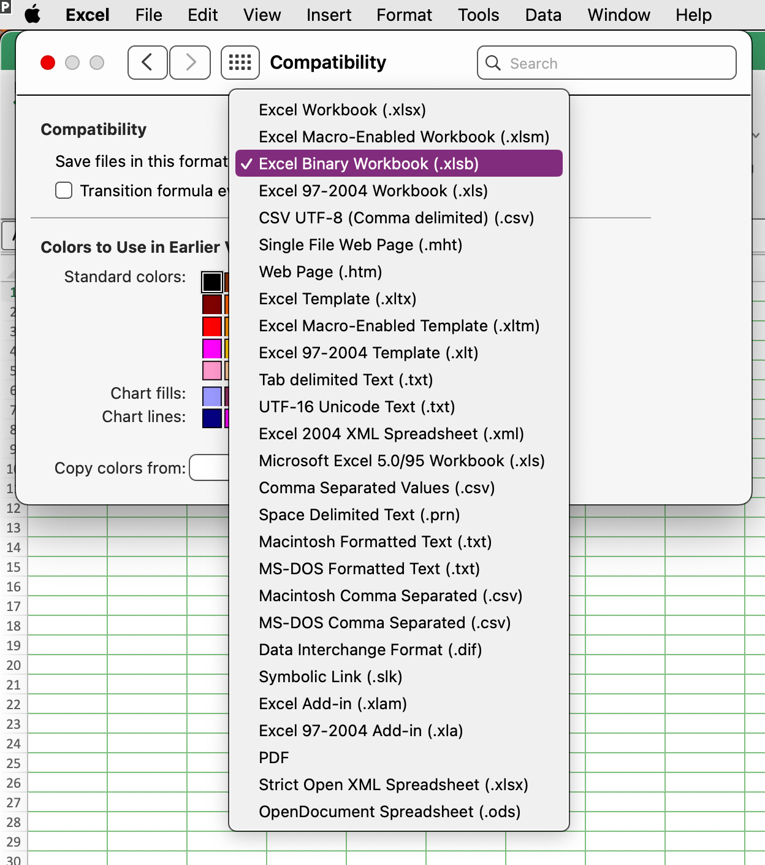Focus the preferences Search field
765x865 pixels.
tap(606, 63)
